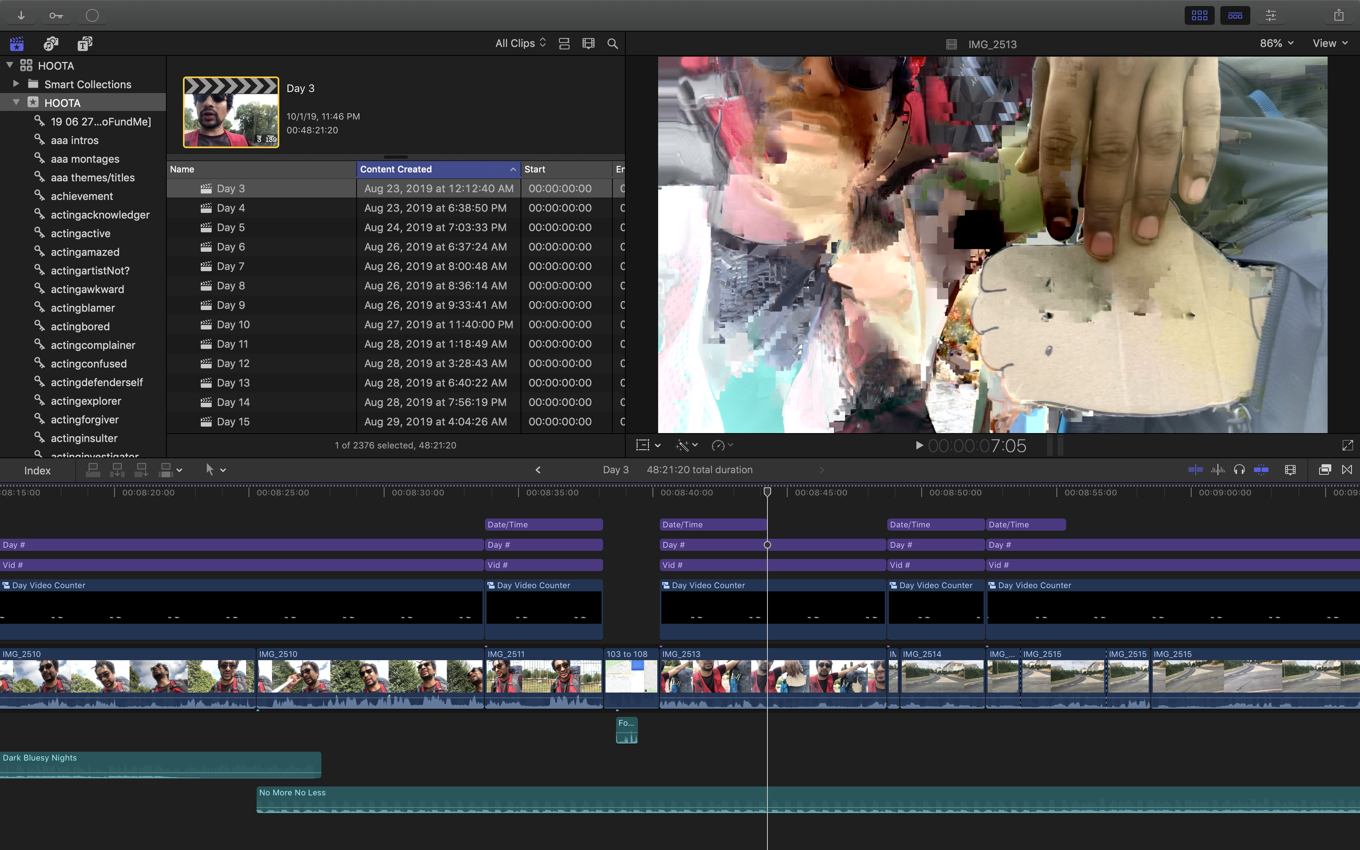Open the Titles and Generators sidebar
This screenshot has height=850, width=1360.
[x=85, y=44]
